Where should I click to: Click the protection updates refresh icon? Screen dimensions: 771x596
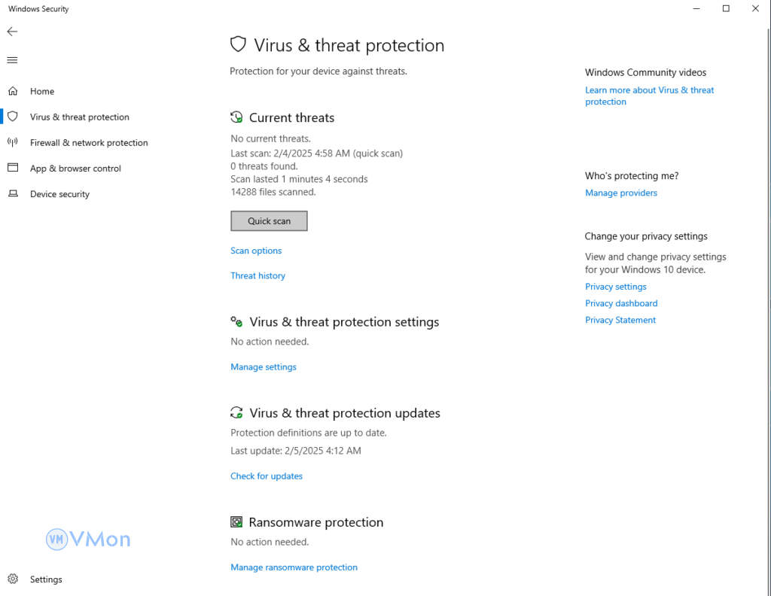pyautogui.click(x=236, y=413)
